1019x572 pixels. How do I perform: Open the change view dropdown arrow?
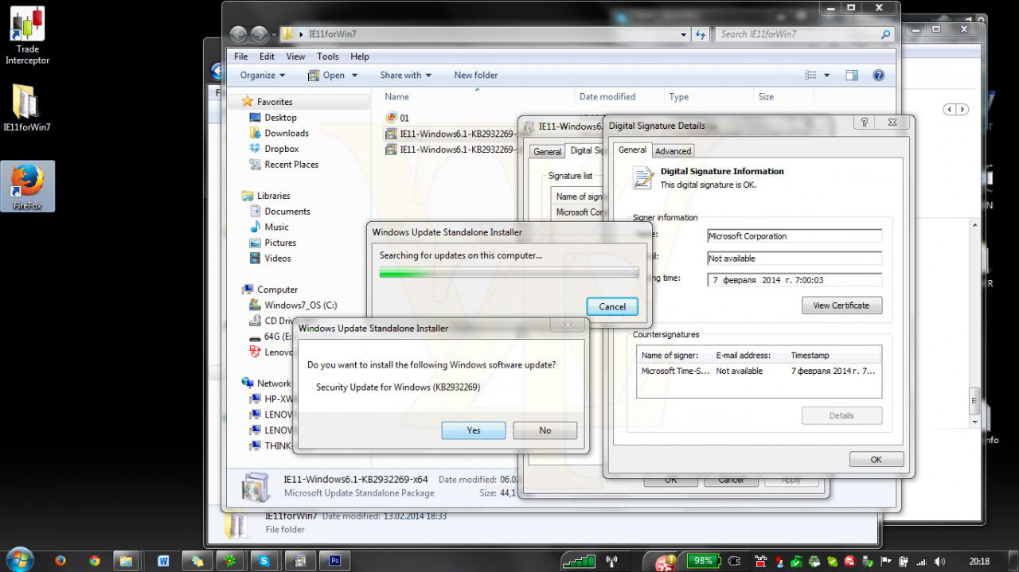pos(826,76)
